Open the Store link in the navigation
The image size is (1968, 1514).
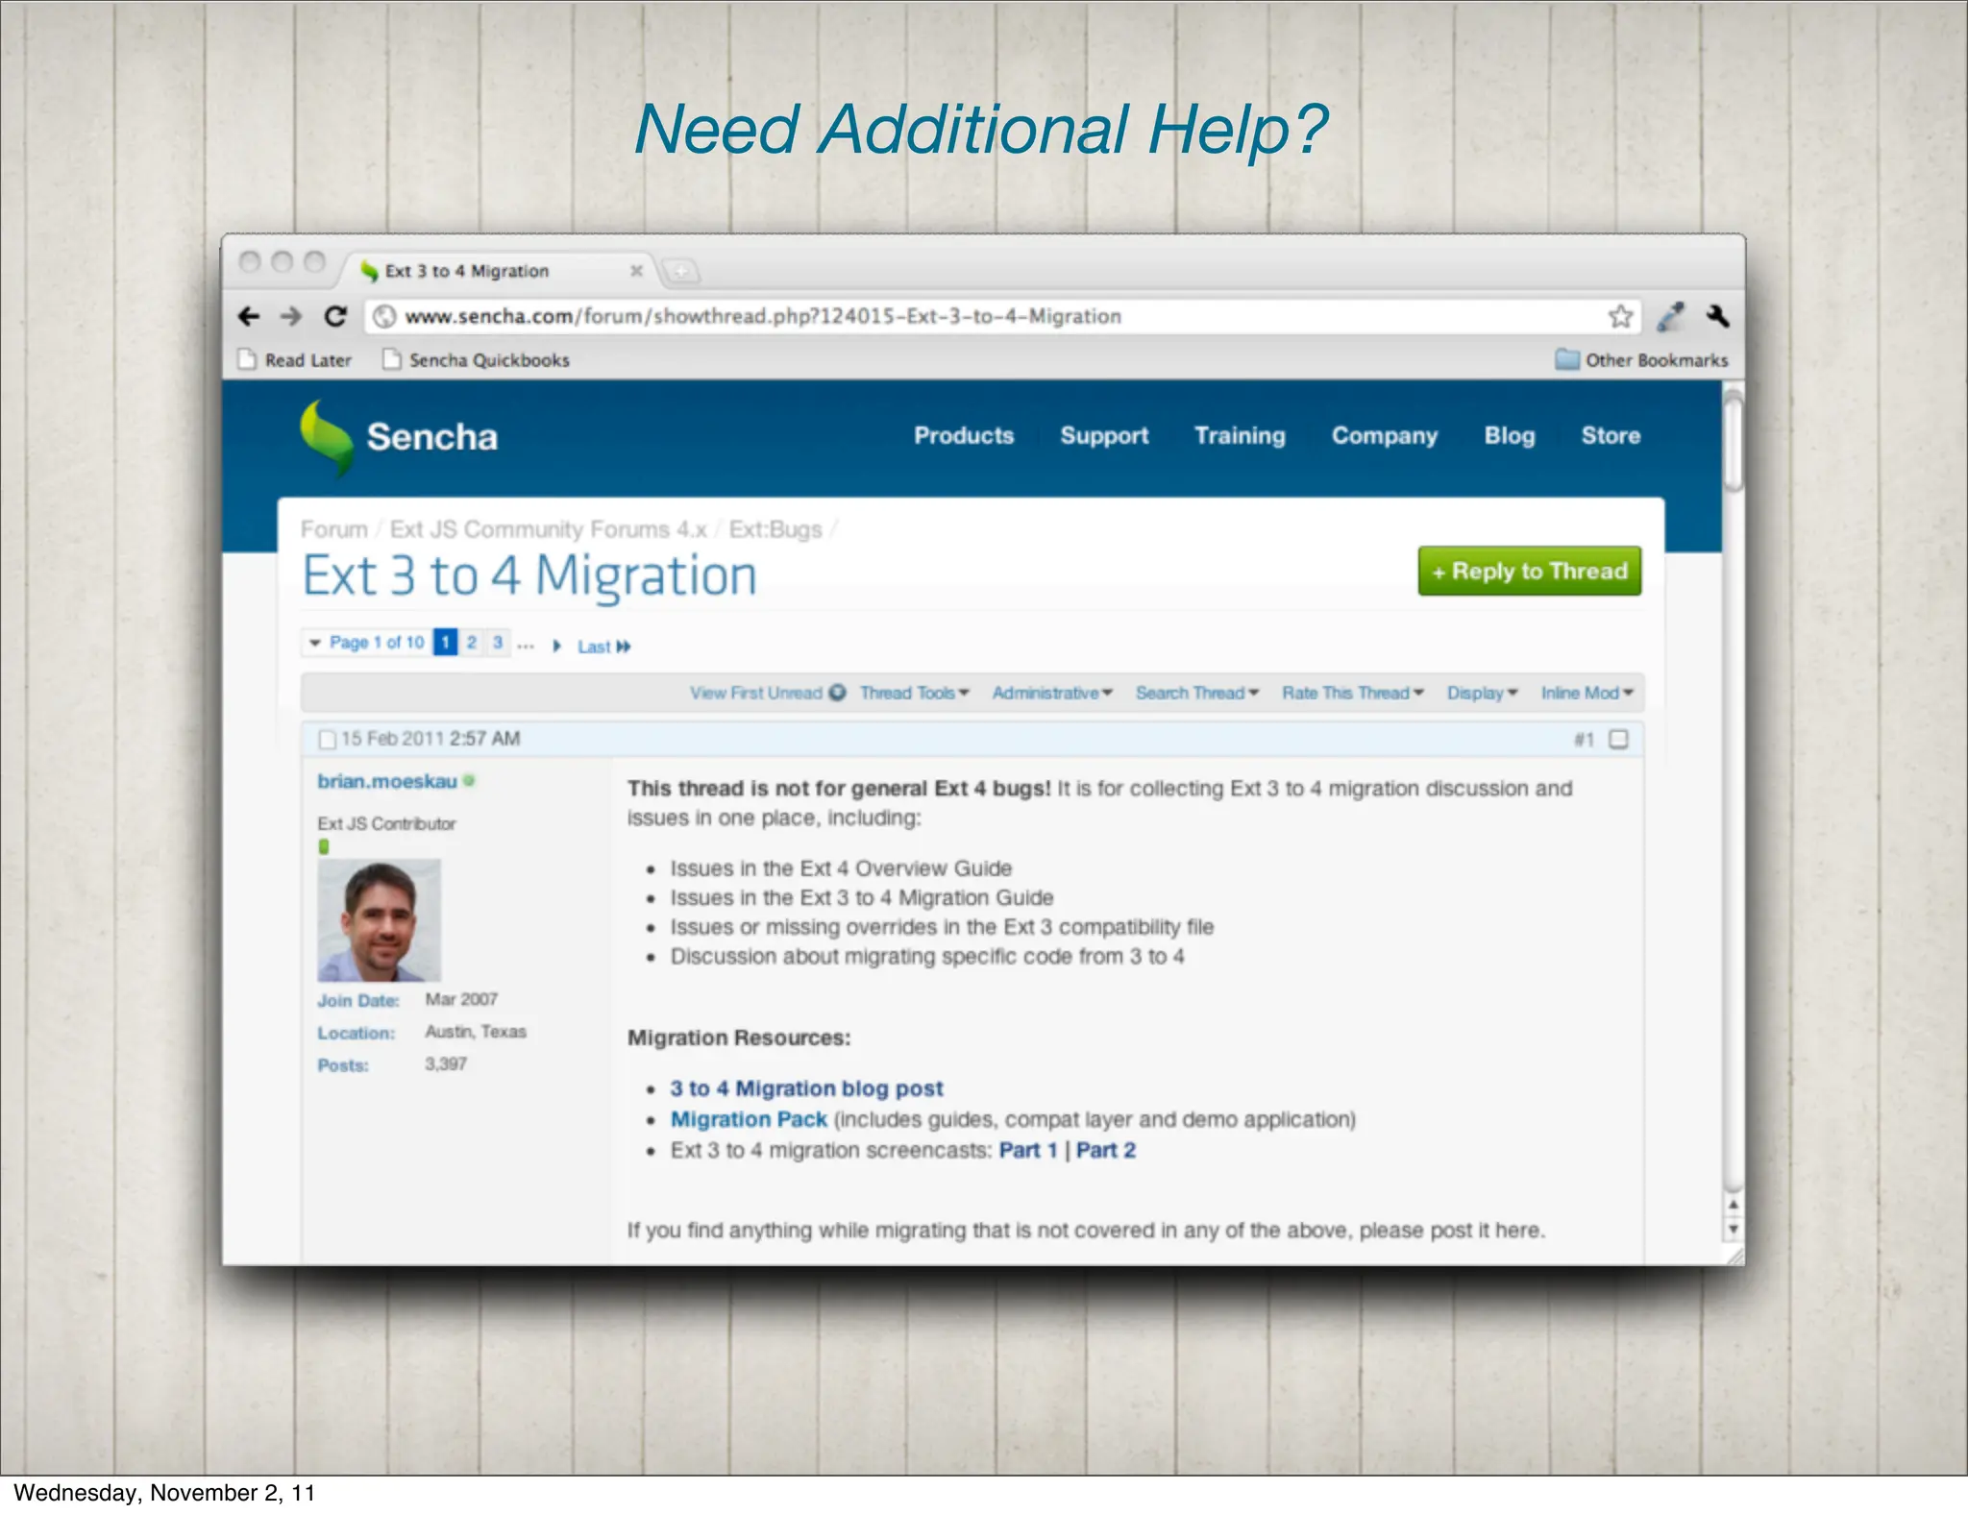pyautogui.click(x=1611, y=436)
